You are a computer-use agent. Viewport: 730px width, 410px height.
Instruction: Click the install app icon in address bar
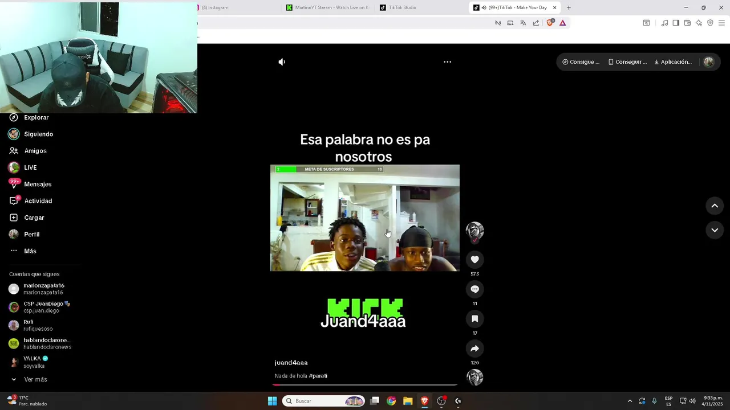pos(510,23)
